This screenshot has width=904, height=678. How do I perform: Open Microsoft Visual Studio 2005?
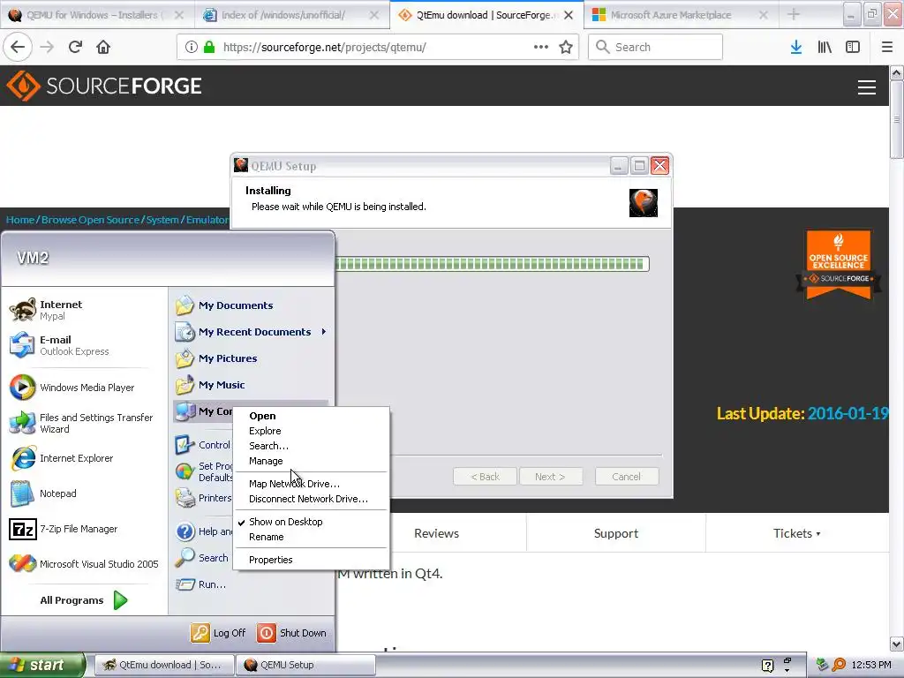tap(84, 564)
